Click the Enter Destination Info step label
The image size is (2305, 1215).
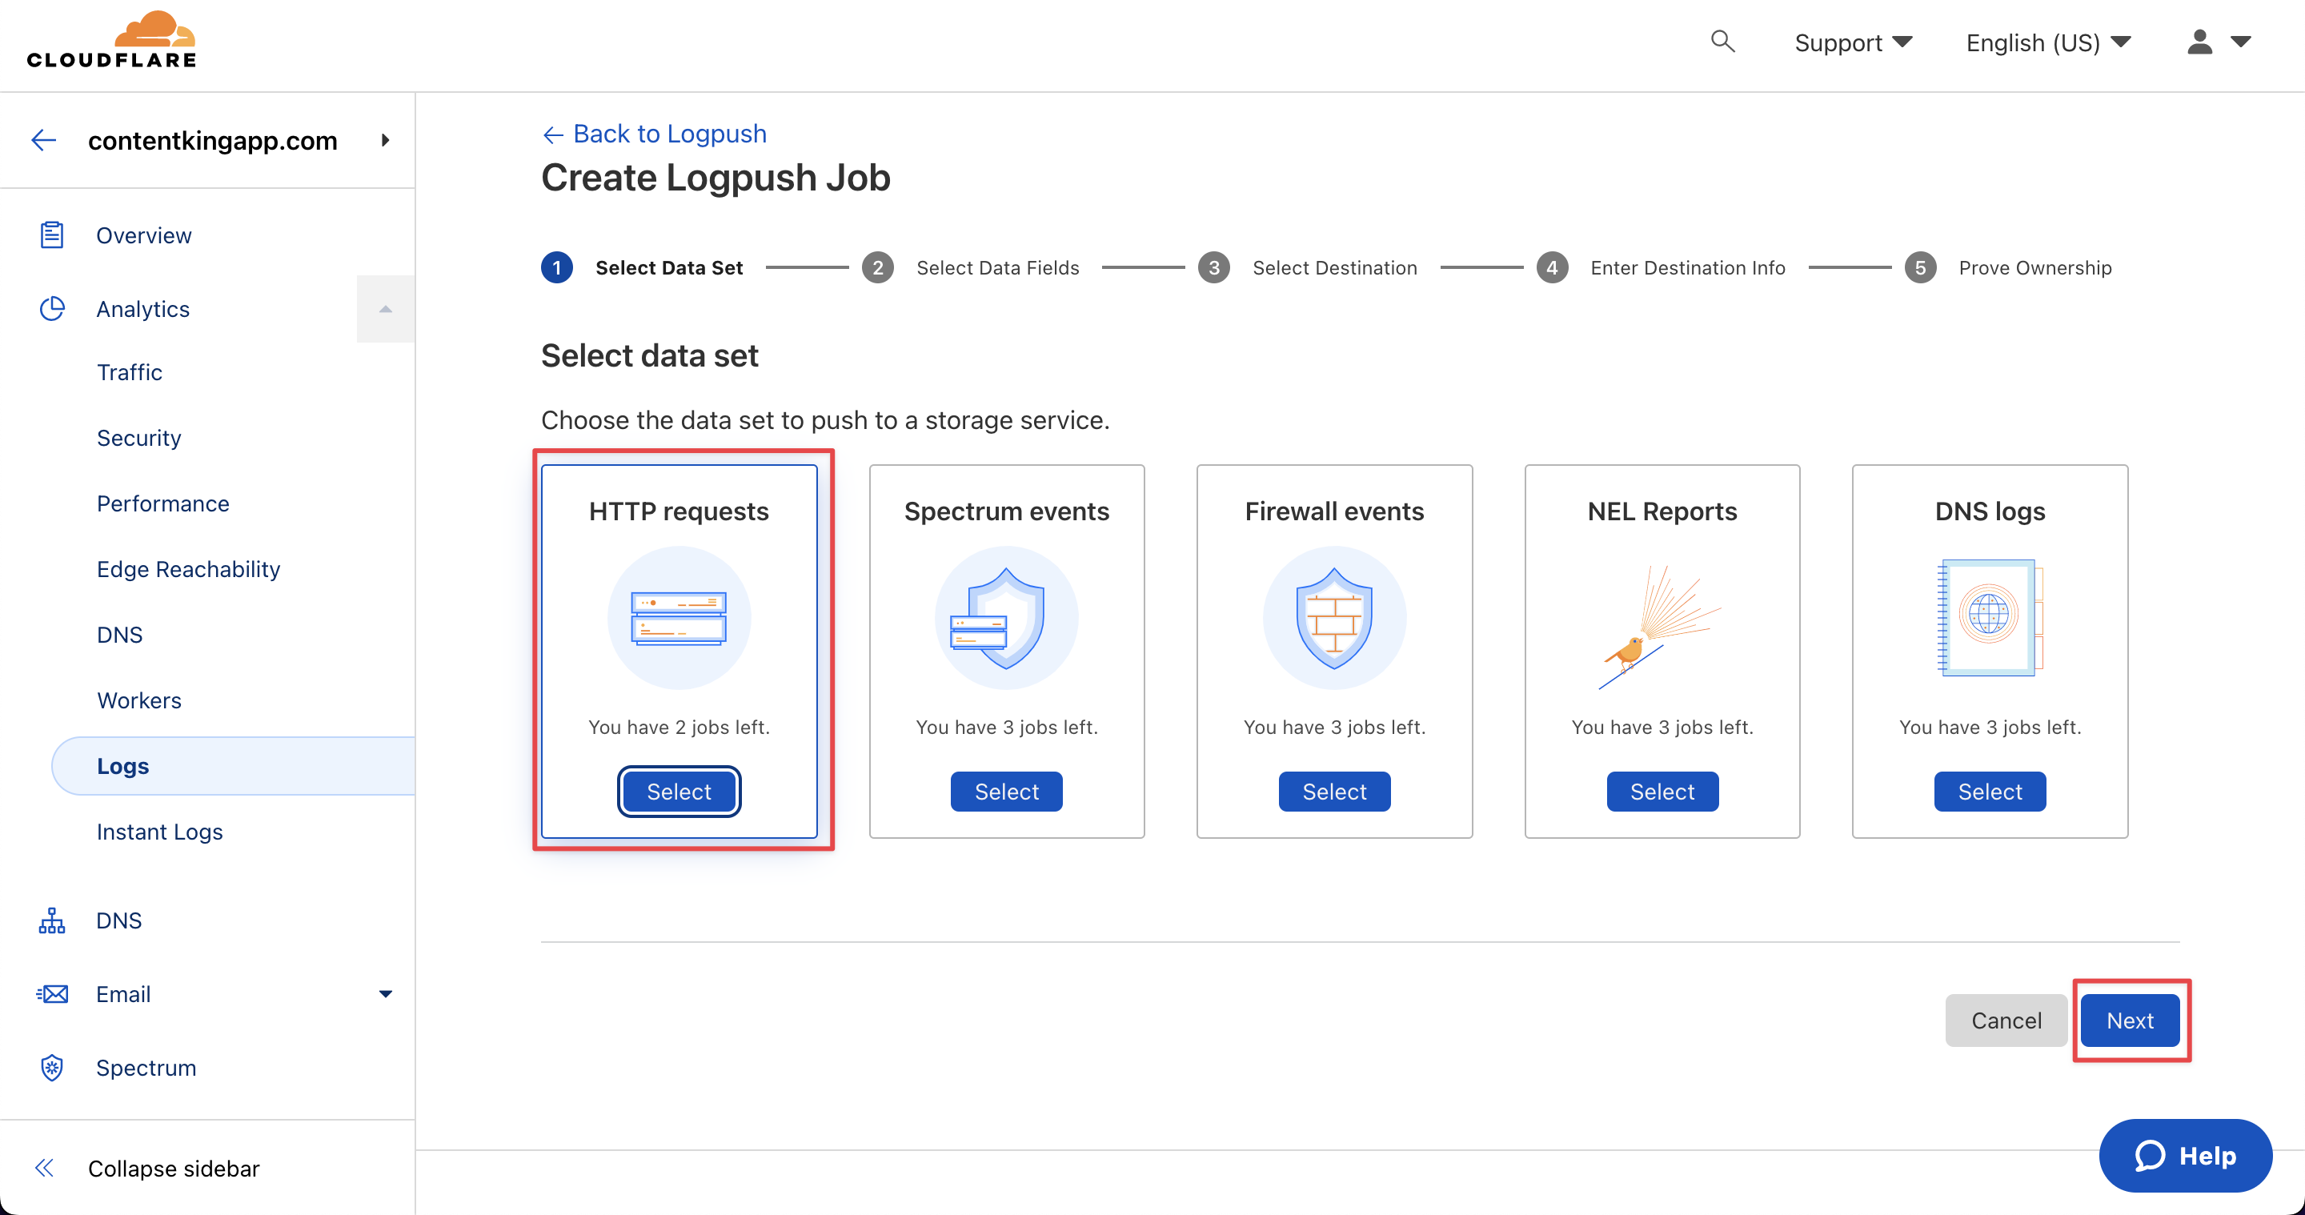[x=1688, y=267]
